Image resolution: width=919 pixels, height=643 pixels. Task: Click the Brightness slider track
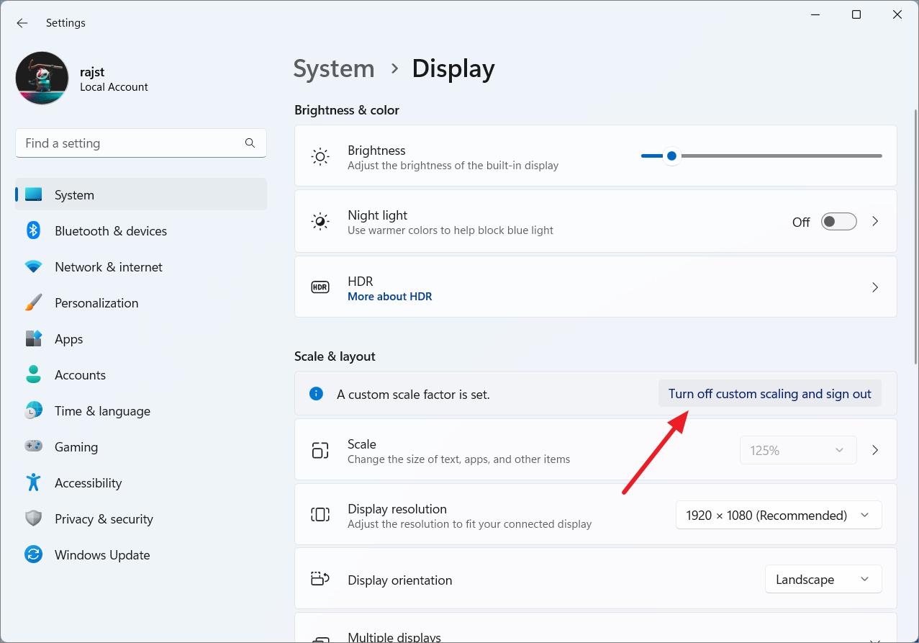(x=761, y=156)
